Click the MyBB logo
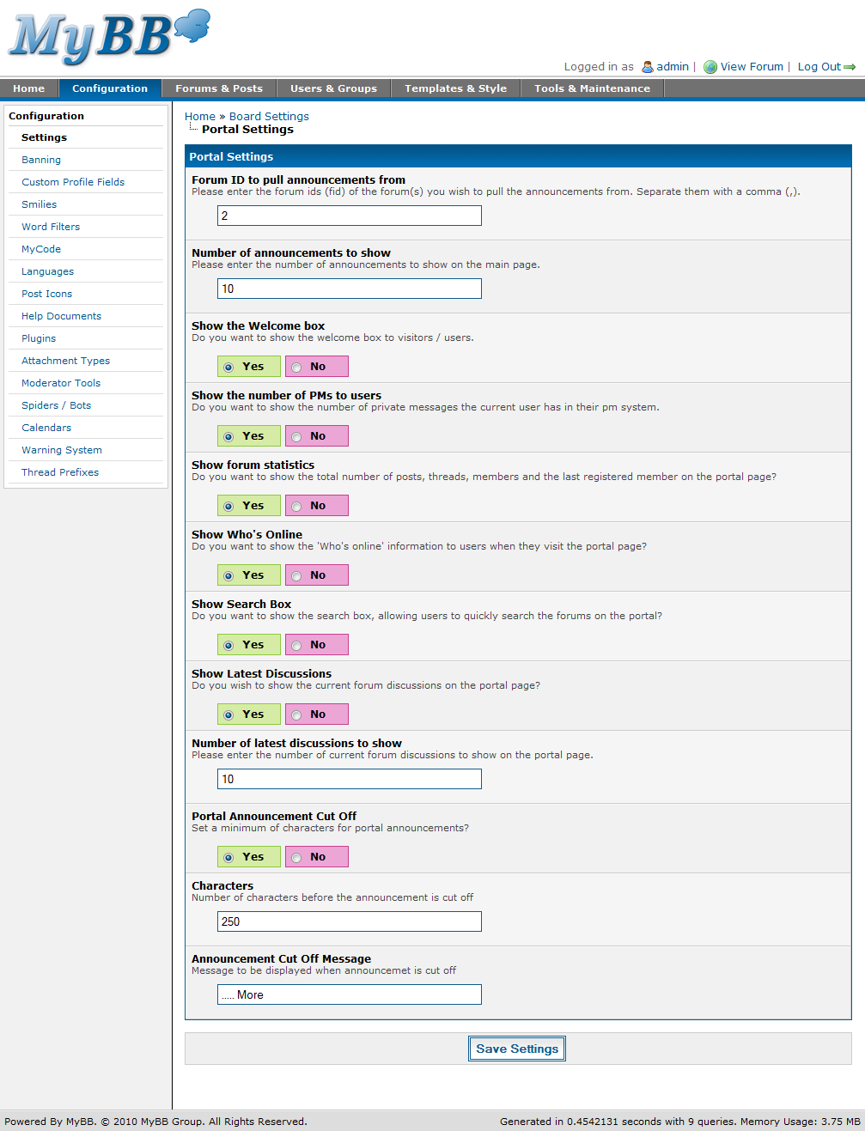The width and height of the screenshot is (865, 1131). click(x=107, y=38)
